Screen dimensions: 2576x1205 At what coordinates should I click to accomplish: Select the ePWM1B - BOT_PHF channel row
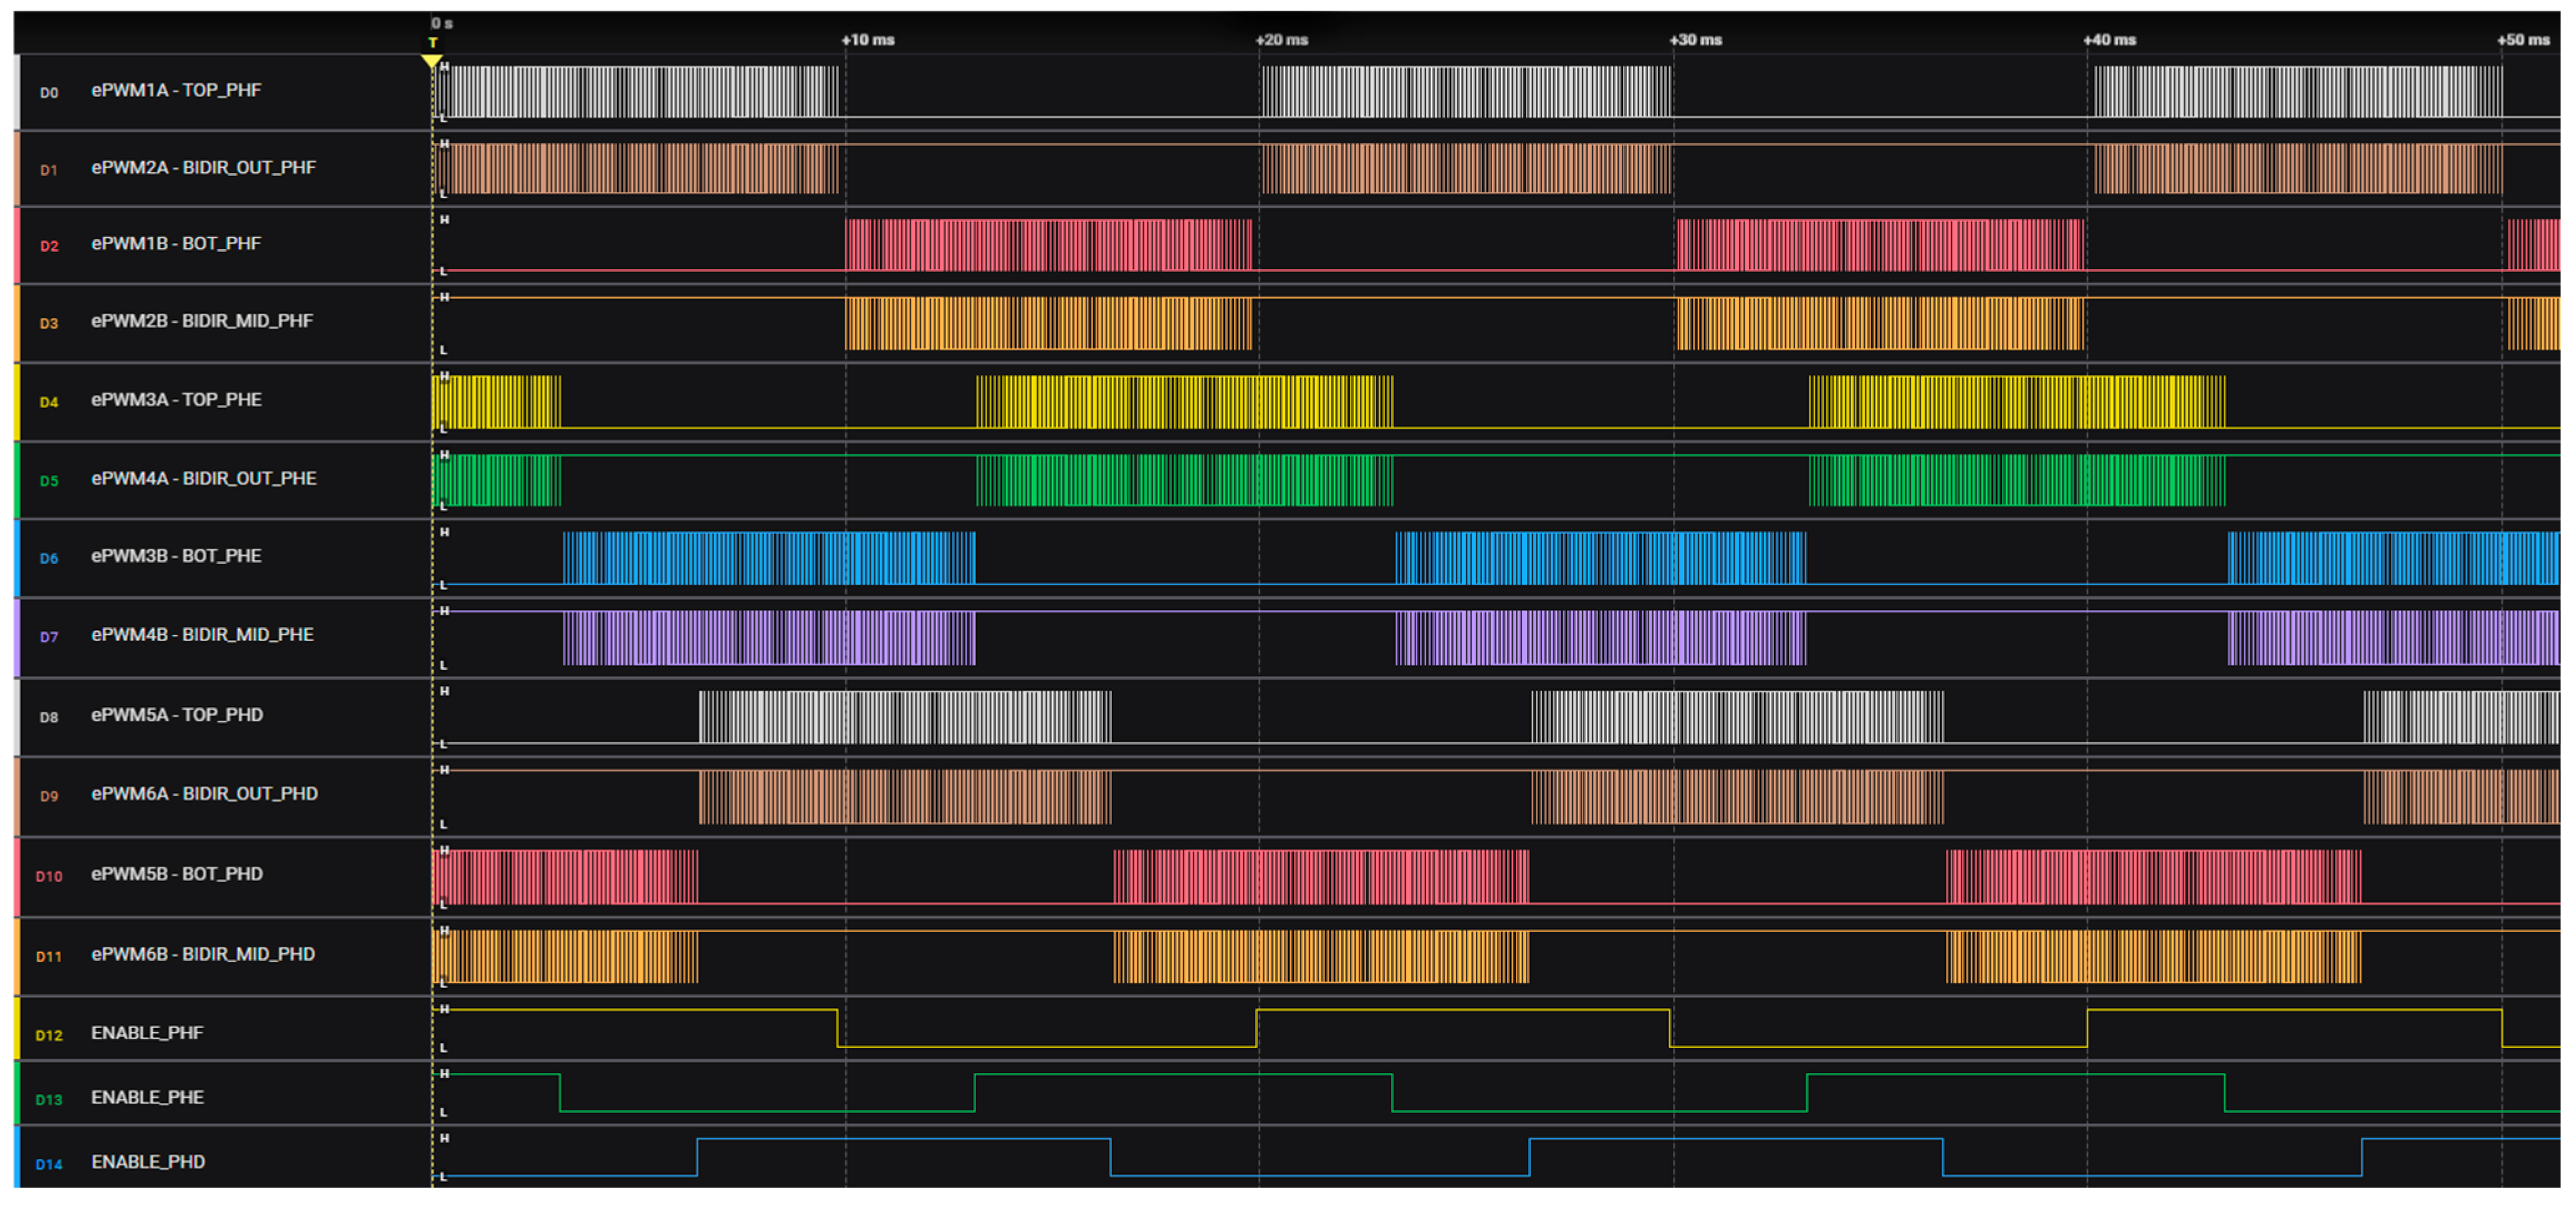point(176,243)
